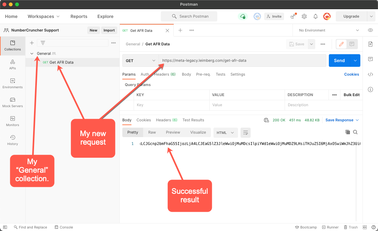Switch to the request Settings tab
378x231 pixels.
(x=238, y=74)
